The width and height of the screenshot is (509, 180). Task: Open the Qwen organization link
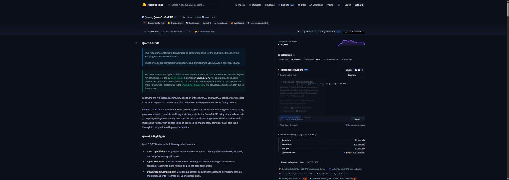pos(148,17)
